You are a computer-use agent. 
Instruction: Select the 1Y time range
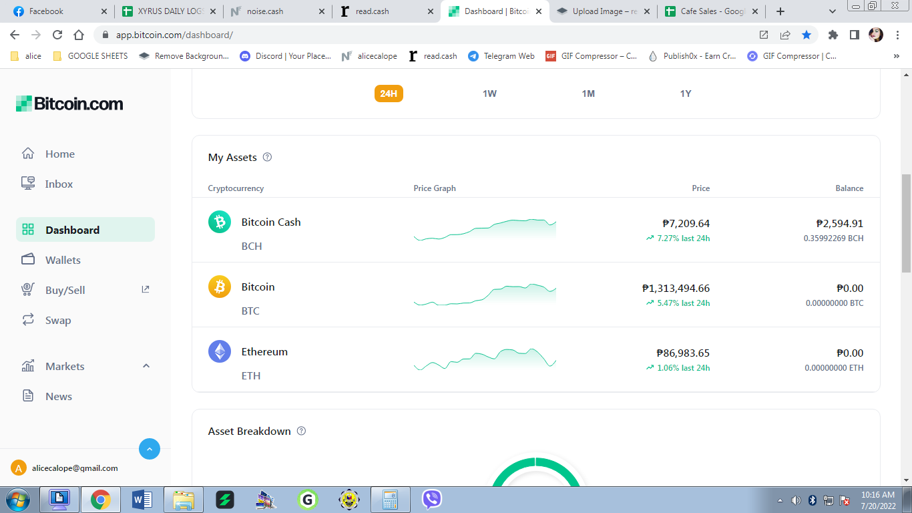686,94
